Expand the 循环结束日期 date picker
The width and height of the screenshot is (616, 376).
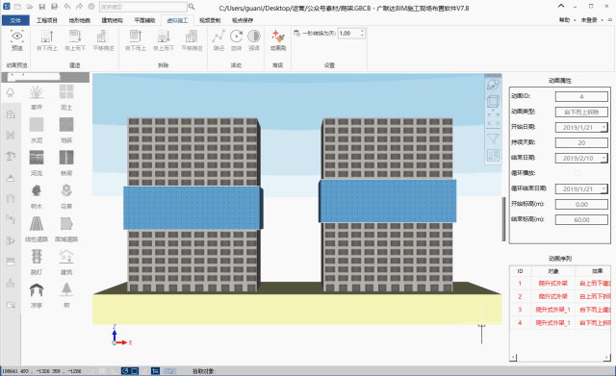(603, 188)
